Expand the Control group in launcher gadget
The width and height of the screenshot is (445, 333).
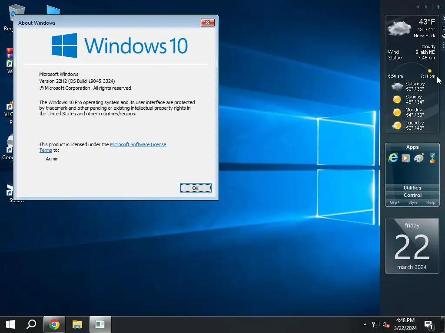click(412, 195)
